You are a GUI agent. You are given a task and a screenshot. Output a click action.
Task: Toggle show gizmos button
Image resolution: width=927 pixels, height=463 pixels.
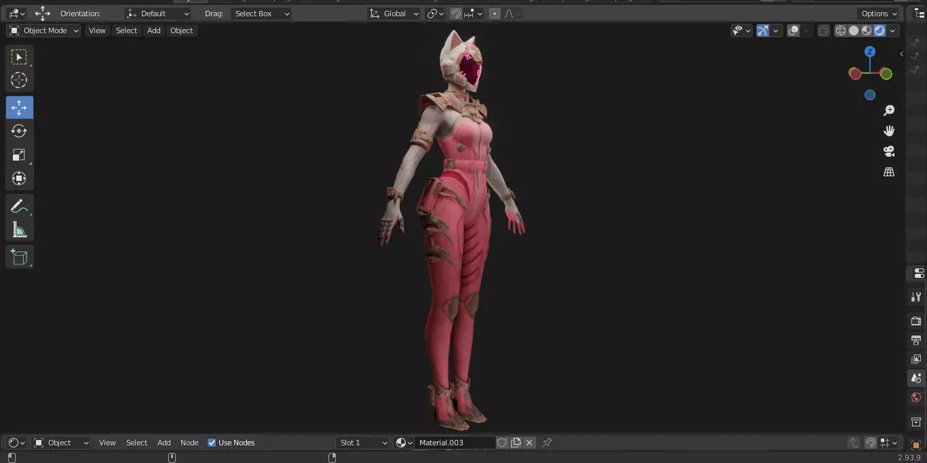click(x=763, y=31)
